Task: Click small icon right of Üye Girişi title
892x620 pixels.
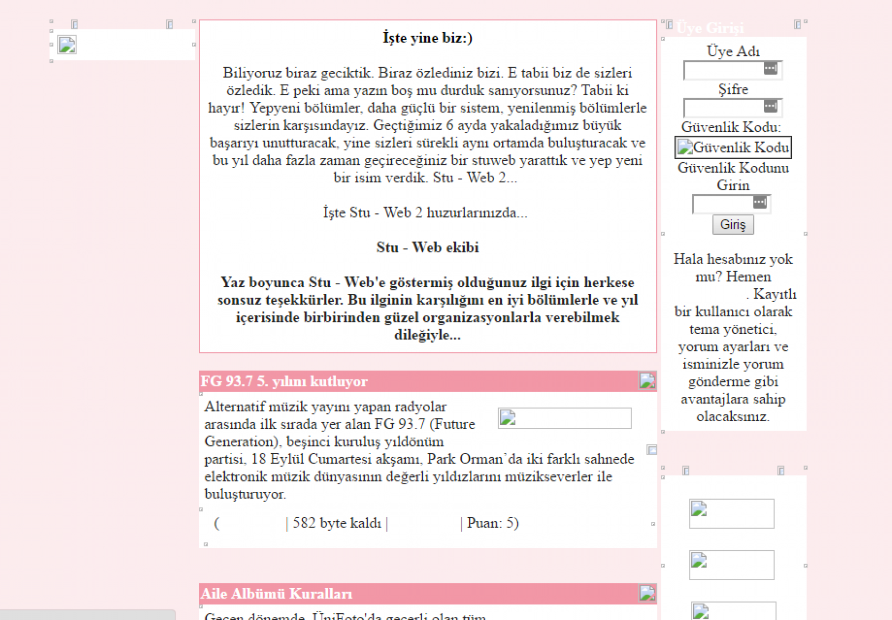Action: point(797,25)
